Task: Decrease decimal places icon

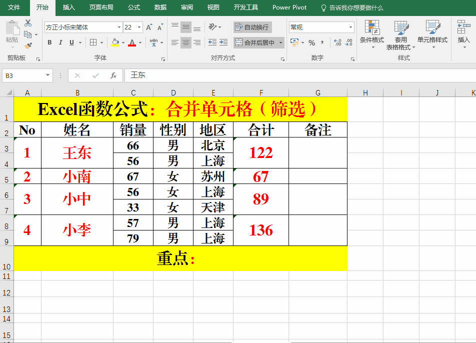Action: tap(349, 42)
